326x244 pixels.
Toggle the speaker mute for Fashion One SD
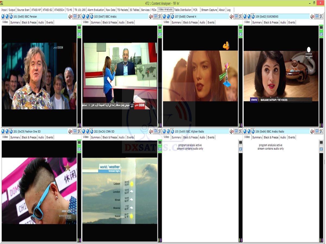pyautogui.click(x=70, y=131)
